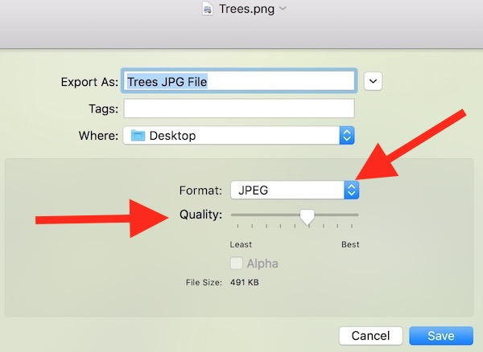Open the title dropdown chevron beside Trees.png
The height and width of the screenshot is (352, 483).
click(283, 10)
